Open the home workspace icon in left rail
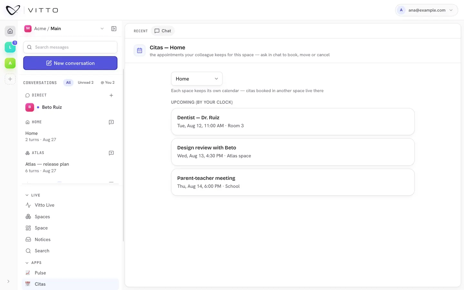Screen dimensions: 464x290 click(x=10, y=31)
